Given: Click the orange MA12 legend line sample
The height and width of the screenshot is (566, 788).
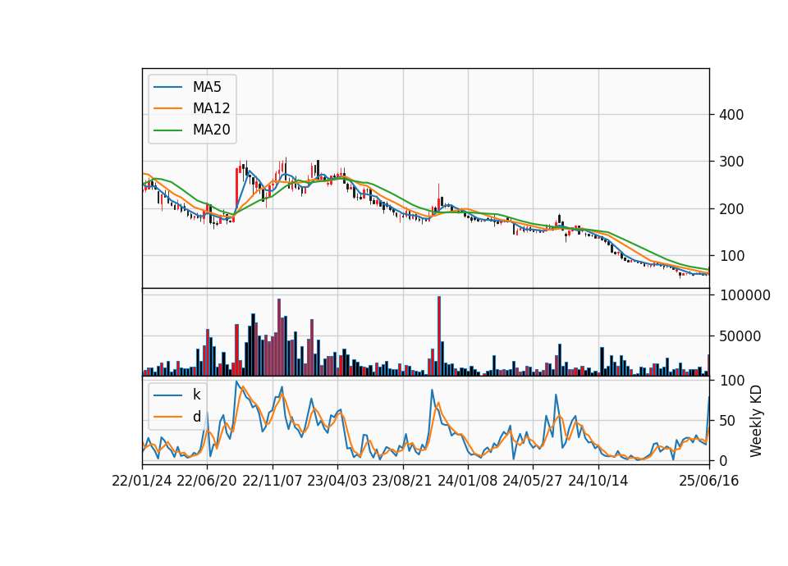Looking at the screenshot, I should pyautogui.click(x=167, y=108).
